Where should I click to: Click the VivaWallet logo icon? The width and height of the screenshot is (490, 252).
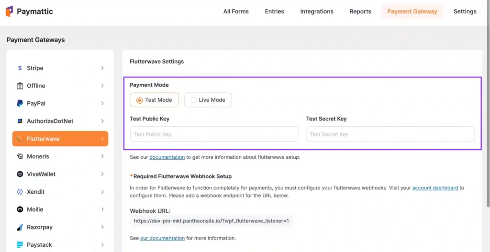coord(20,174)
